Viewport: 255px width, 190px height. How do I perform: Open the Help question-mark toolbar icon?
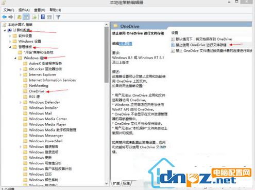click(x=43, y=17)
